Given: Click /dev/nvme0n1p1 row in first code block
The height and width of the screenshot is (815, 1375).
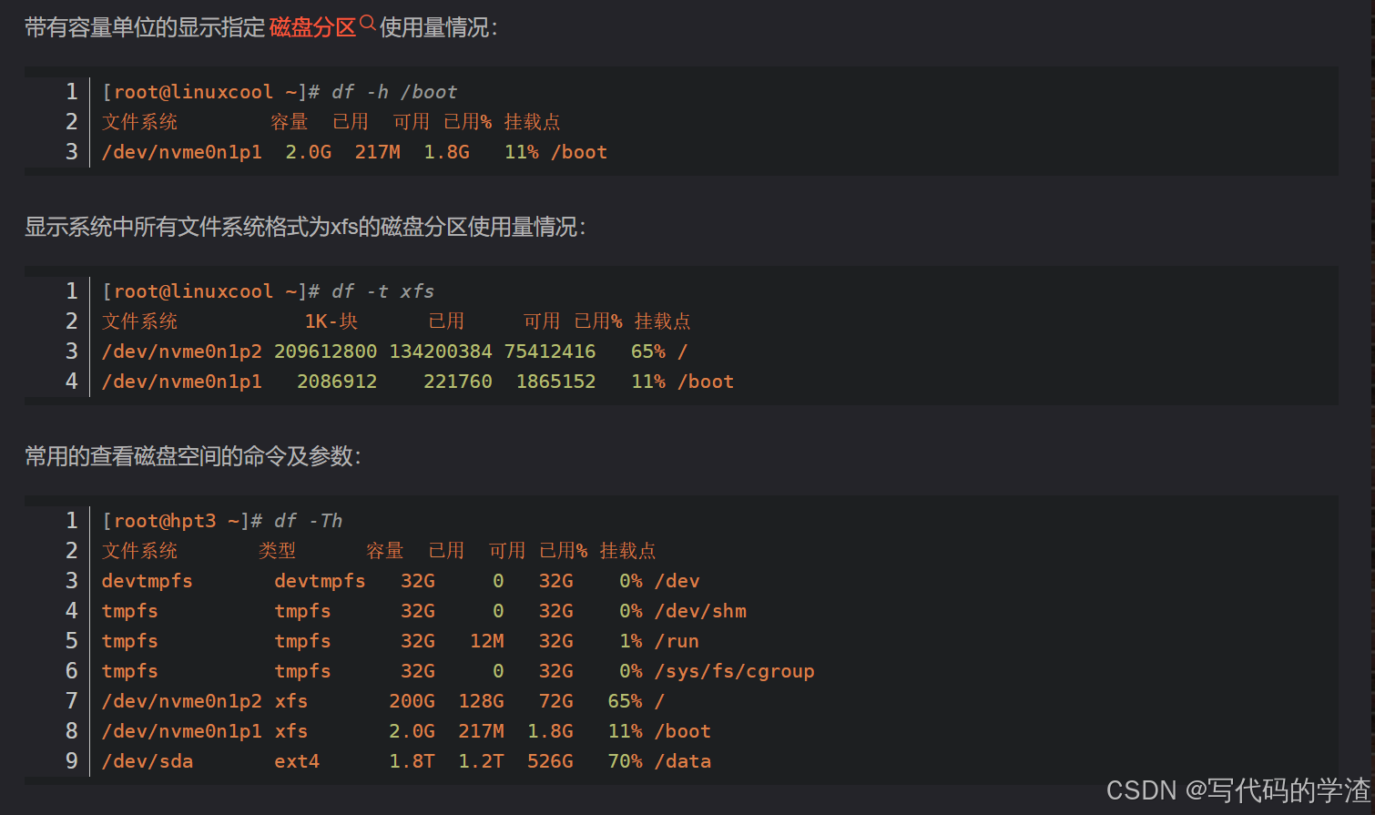Looking at the screenshot, I should pos(182,151).
